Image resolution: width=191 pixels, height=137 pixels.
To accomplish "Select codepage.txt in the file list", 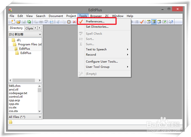I will tap(18, 93).
